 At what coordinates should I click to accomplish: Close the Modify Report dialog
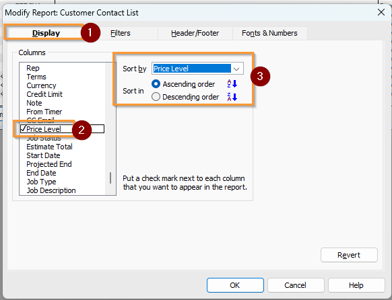pos(381,12)
